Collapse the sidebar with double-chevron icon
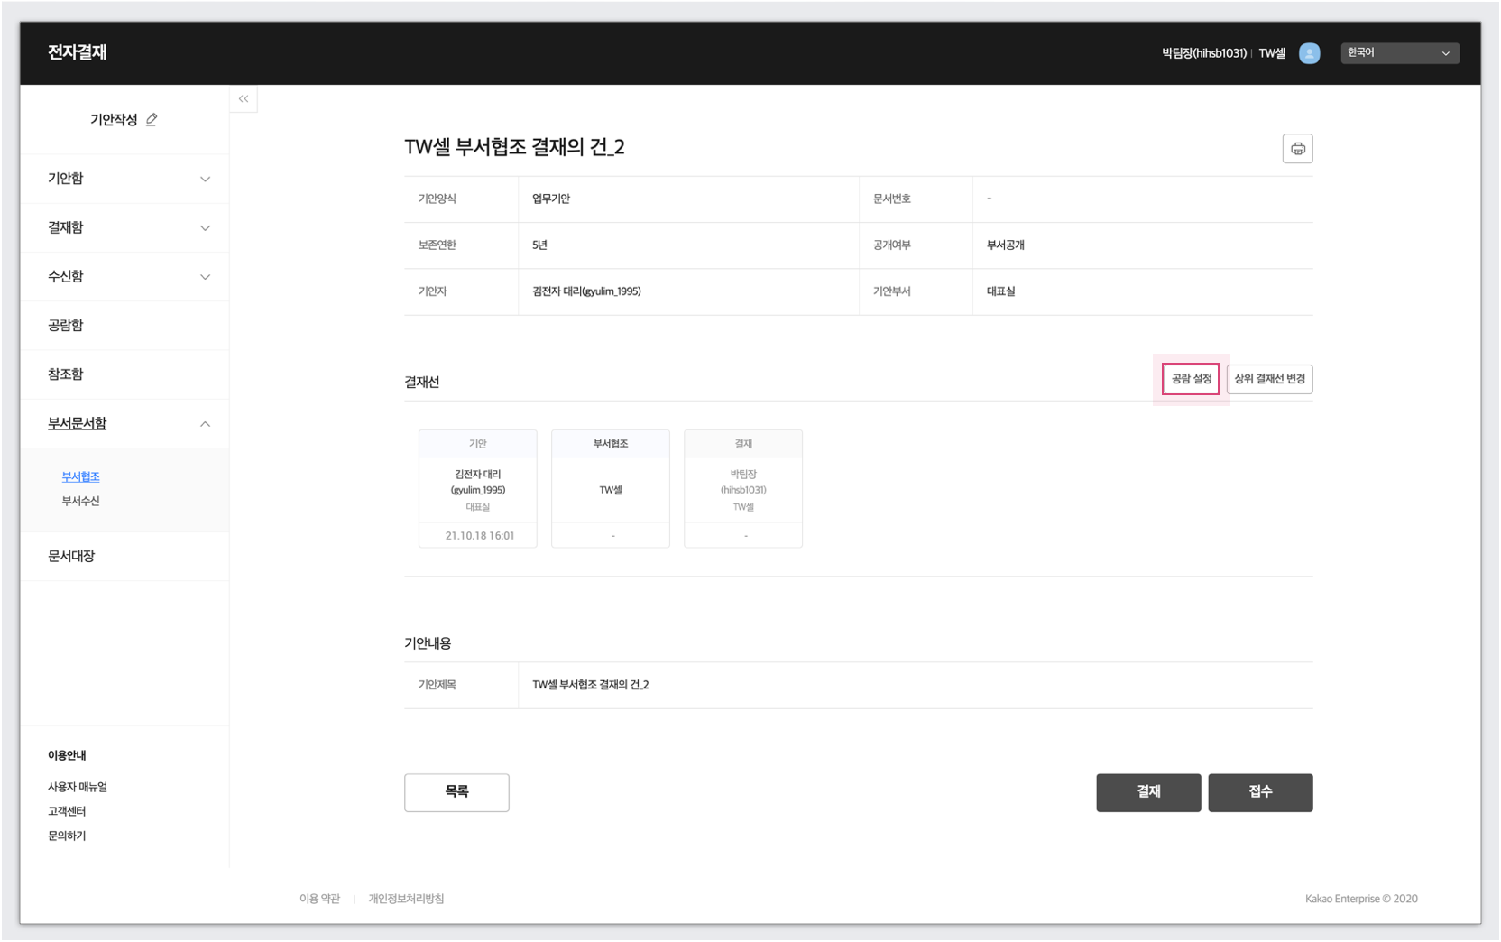This screenshot has width=1501, height=942. pos(244,98)
